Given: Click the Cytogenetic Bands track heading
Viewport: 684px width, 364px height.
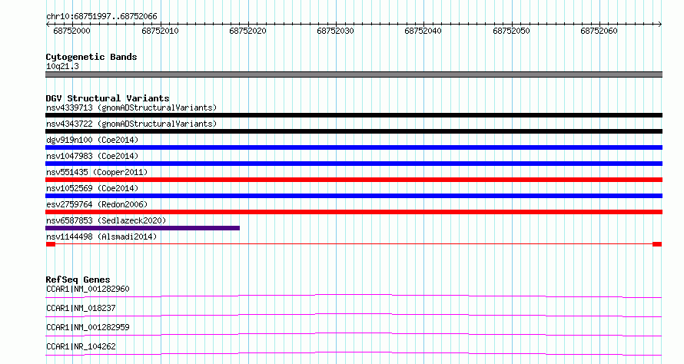Looking at the screenshot, I should [x=91, y=57].
